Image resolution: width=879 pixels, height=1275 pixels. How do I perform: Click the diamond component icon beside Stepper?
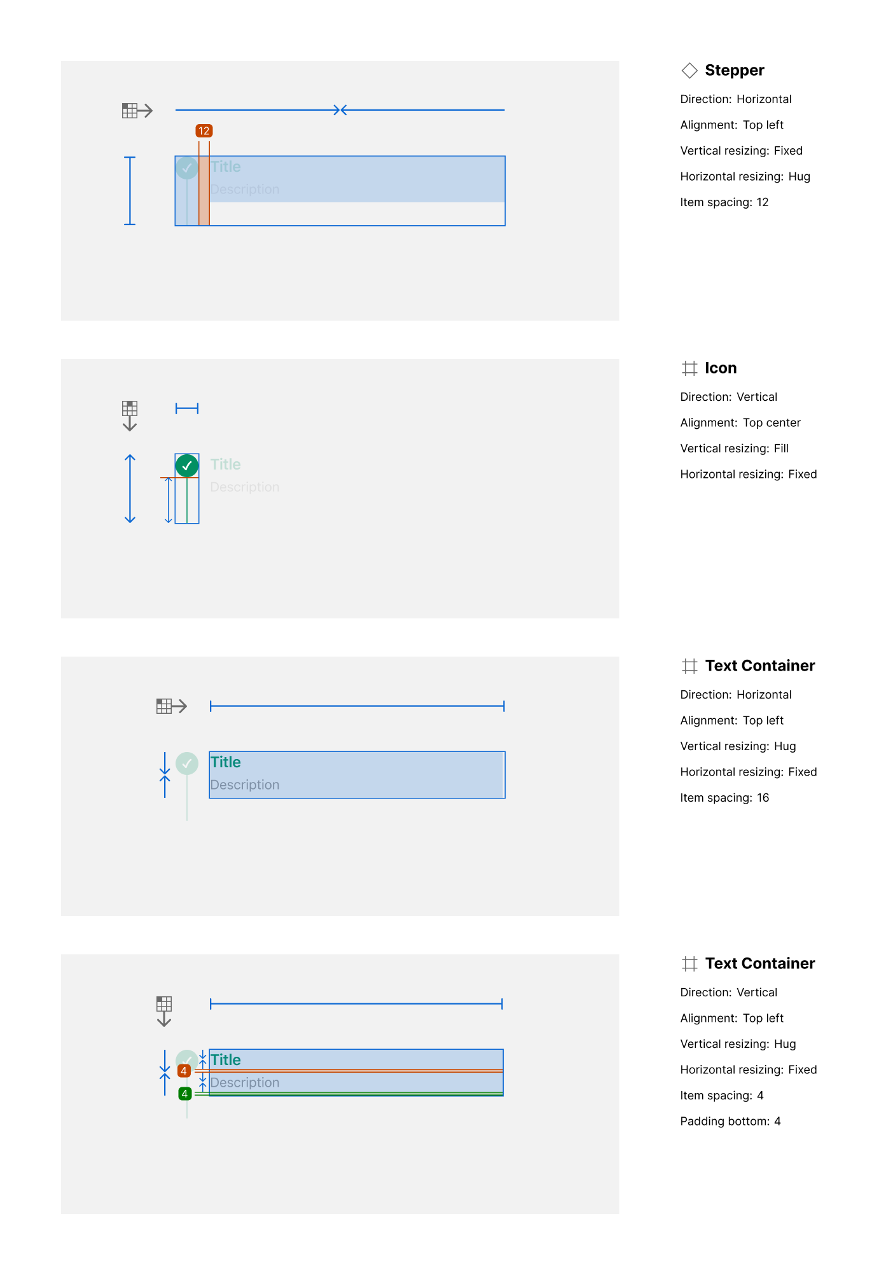tap(689, 71)
